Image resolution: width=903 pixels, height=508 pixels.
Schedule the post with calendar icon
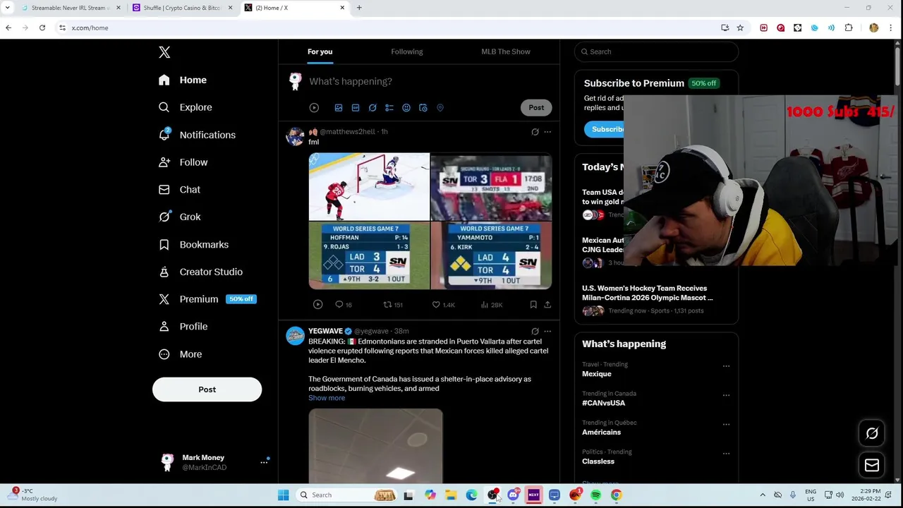(x=423, y=108)
